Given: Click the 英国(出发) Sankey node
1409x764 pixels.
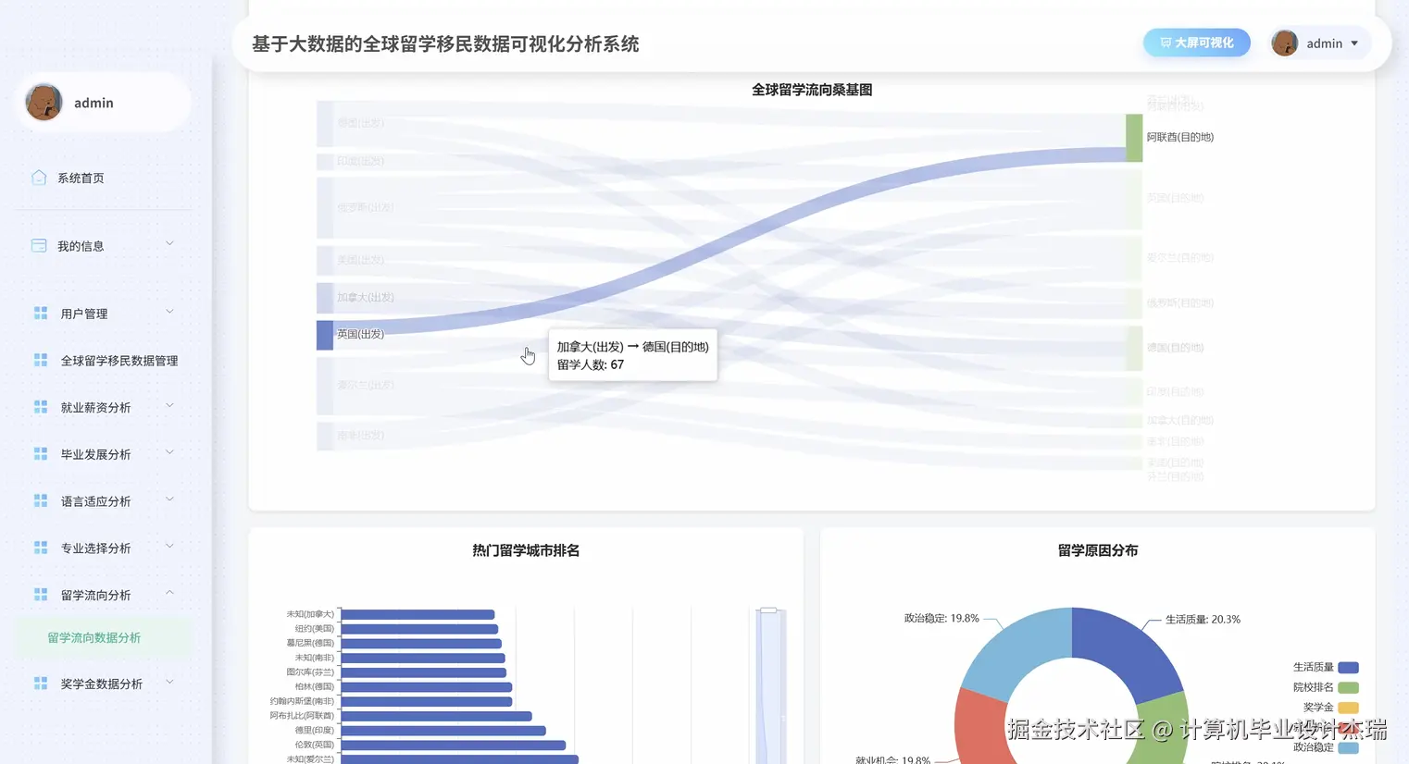Looking at the screenshot, I should coord(324,335).
